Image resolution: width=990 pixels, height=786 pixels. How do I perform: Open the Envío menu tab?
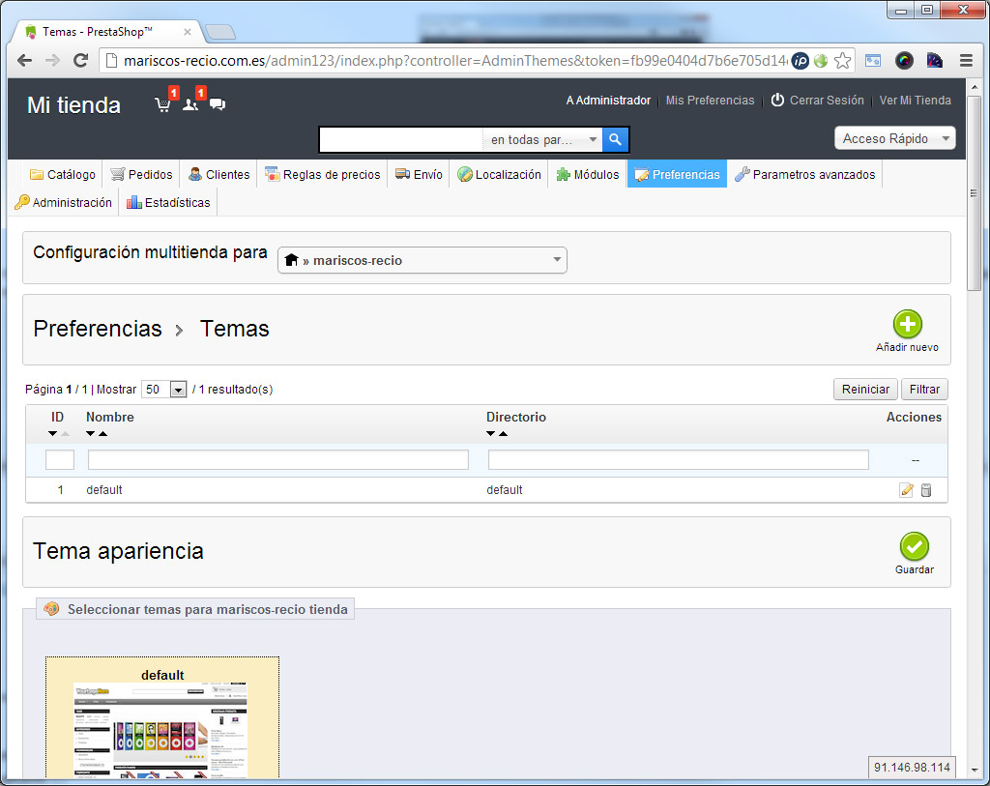[419, 174]
